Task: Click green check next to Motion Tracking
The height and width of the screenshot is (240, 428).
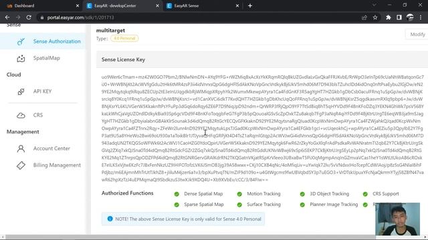Action: pyautogui.click(x=239, y=194)
